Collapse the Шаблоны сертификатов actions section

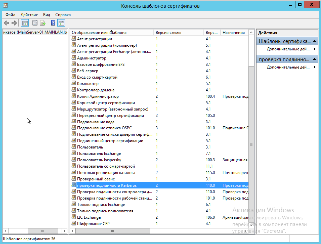[314, 41]
